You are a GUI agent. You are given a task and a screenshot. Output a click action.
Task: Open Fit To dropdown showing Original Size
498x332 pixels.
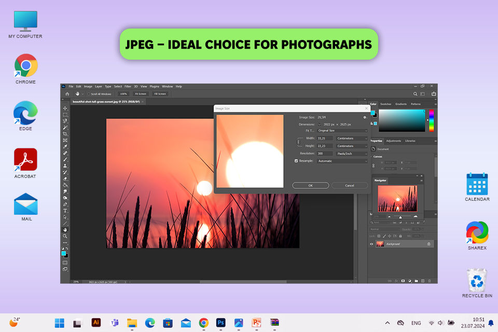342,131
